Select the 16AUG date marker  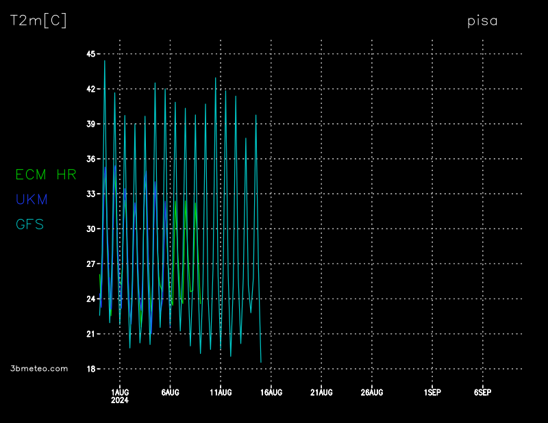pos(271,392)
